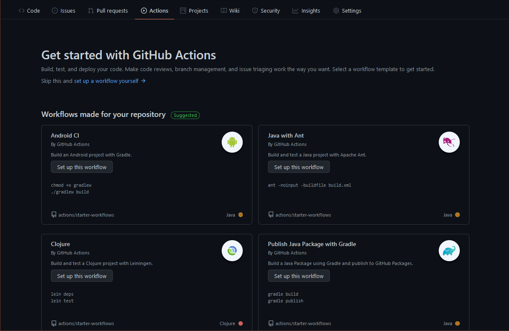Set up the Android CI workflow
Image resolution: width=509 pixels, height=331 pixels.
82,167
